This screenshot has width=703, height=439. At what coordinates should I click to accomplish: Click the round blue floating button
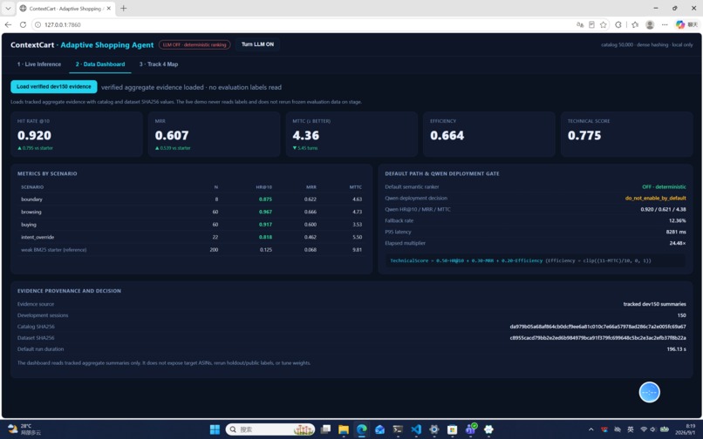click(x=649, y=393)
